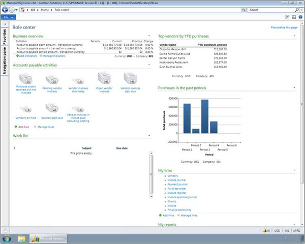305x244 pixels.
Task: Open the search options dropdown arrow
Action: (x=301, y=10)
